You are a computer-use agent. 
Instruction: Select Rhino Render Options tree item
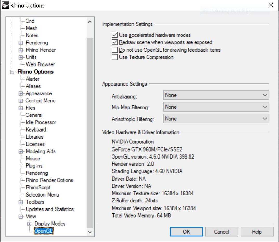pos(49,180)
